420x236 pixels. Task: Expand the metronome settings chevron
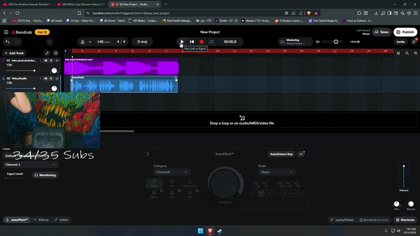click(90, 42)
